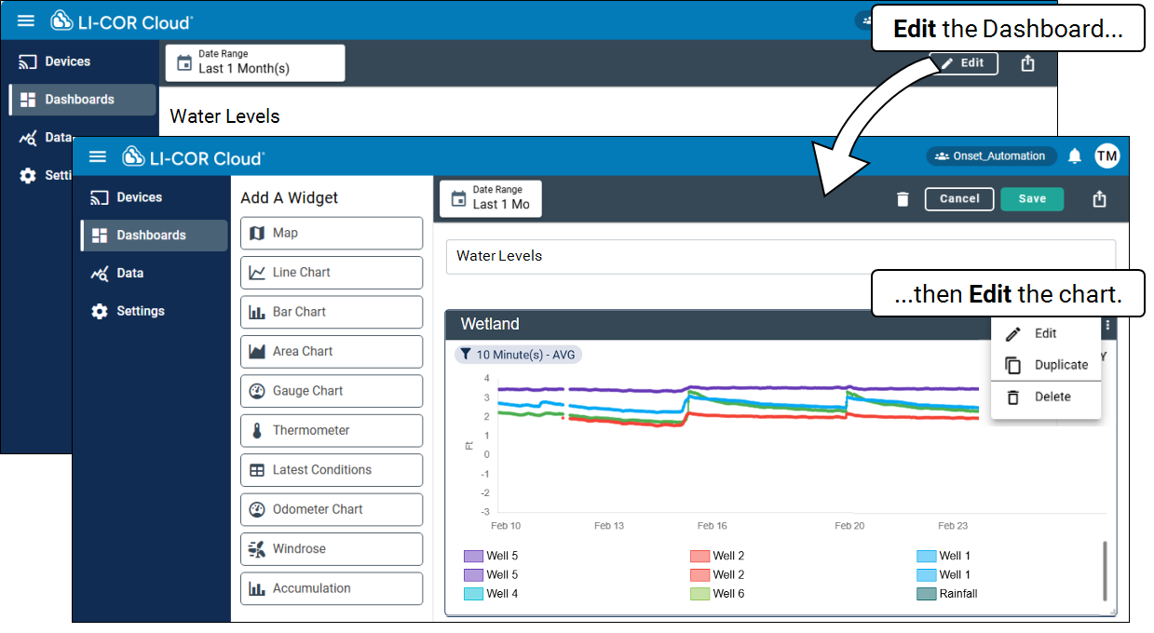Add a Windrose widget

(332, 549)
